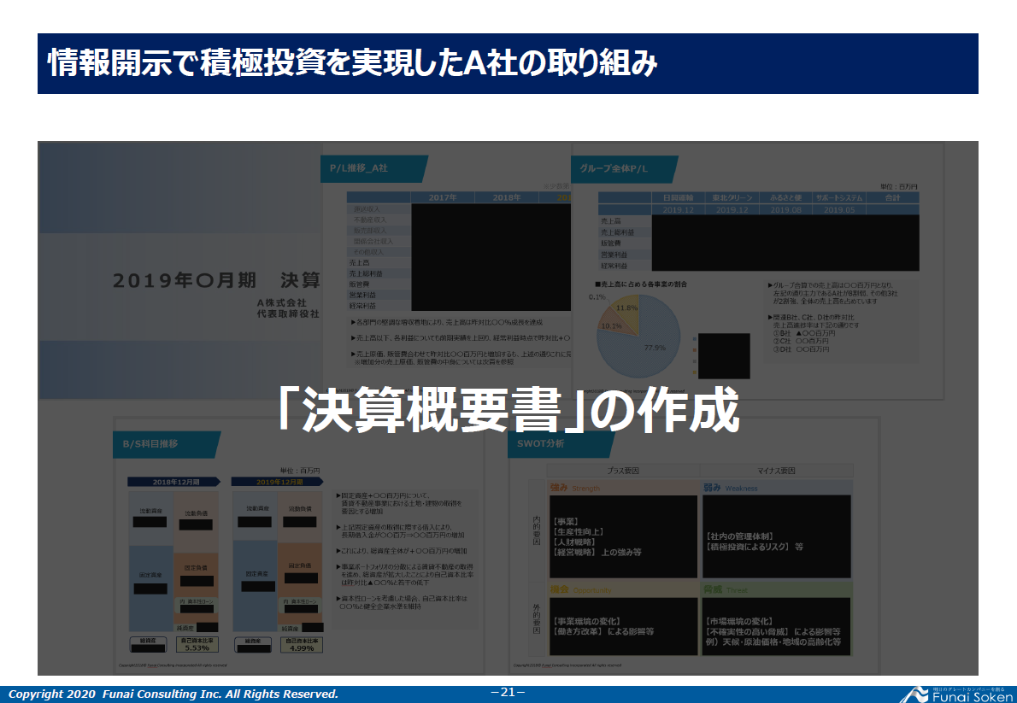This screenshot has height=703, width=1017.
Task: Click the slide title about A社の取り組み
Action: click(352, 64)
